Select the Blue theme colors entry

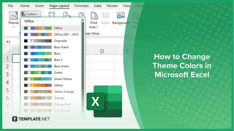pos(51,54)
